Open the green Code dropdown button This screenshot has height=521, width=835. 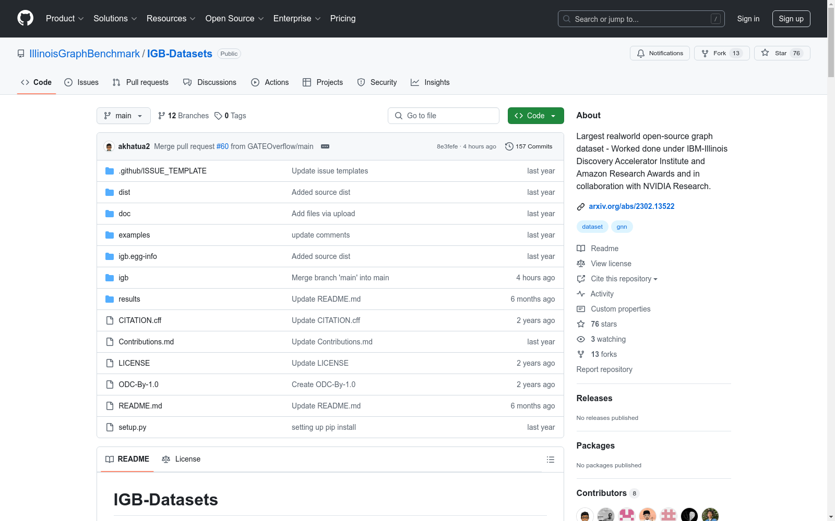(536, 116)
